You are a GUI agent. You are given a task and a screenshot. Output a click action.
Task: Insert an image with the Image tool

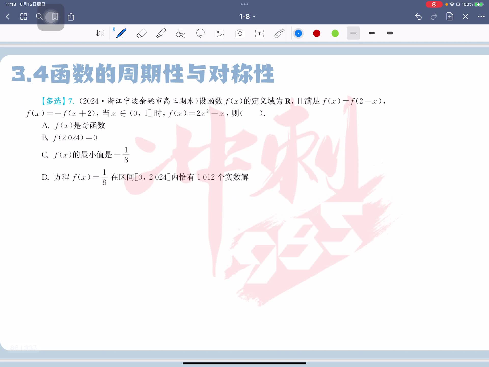click(220, 33)
